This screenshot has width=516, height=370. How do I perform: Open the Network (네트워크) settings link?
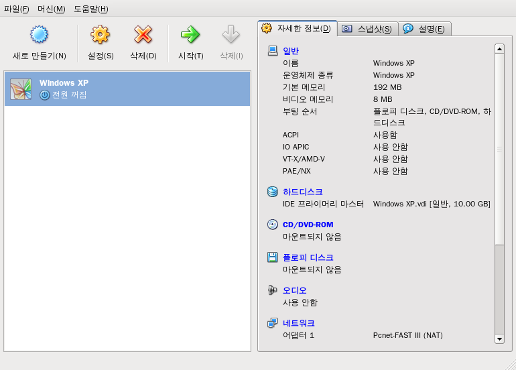[x=299, y=323]
